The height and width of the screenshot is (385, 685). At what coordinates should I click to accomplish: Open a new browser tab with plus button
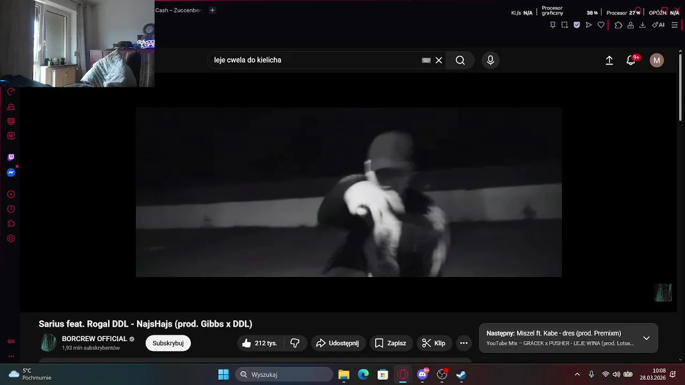pyautogui.click(x=212, y=10)
